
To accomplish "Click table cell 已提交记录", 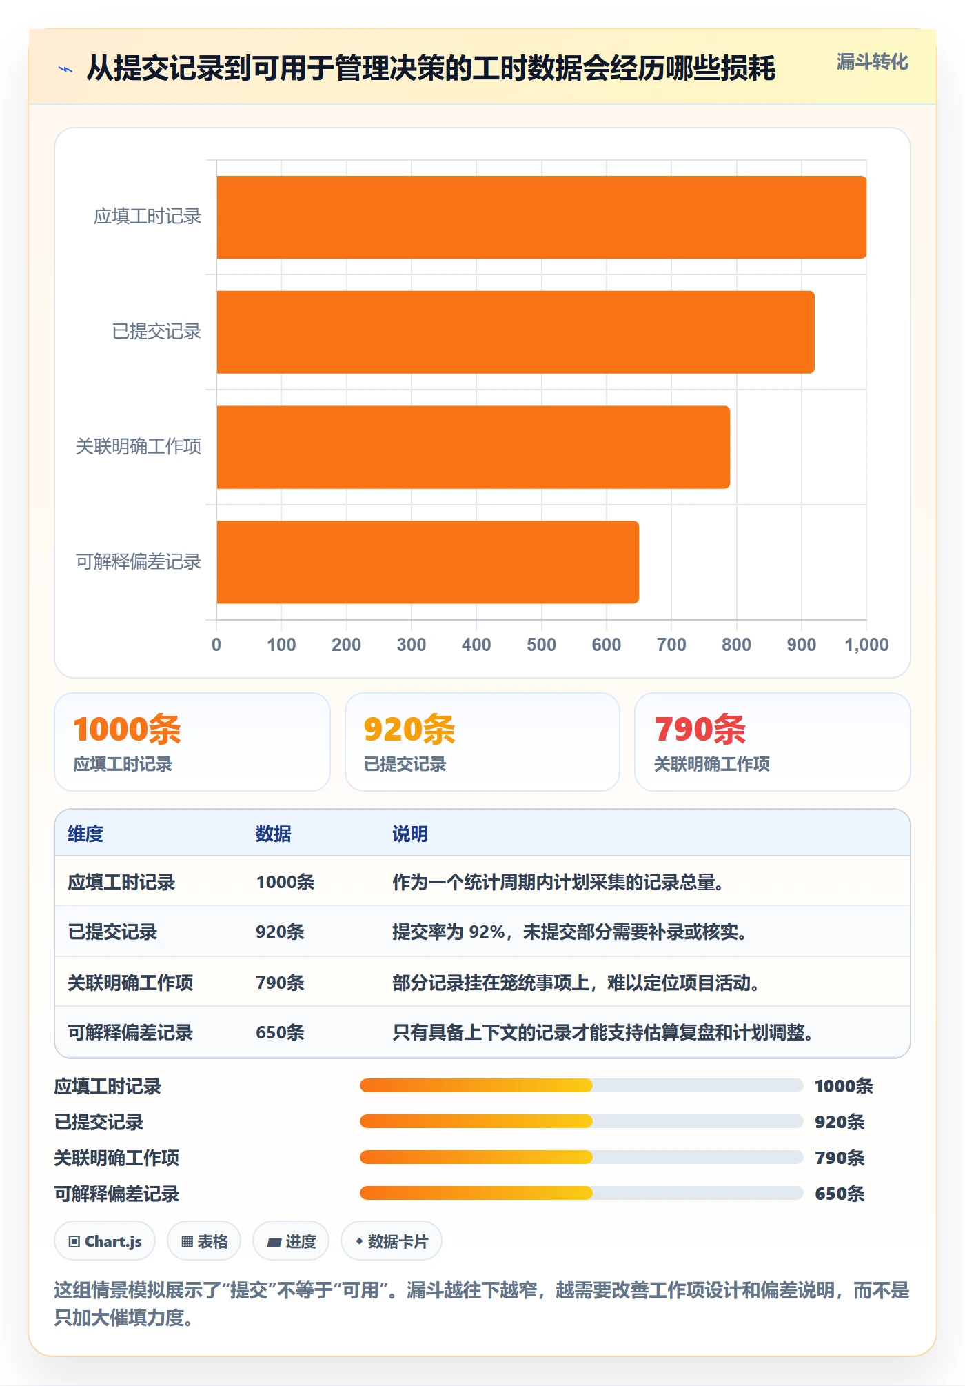I will pyautogui.click(x=112, y=932).
